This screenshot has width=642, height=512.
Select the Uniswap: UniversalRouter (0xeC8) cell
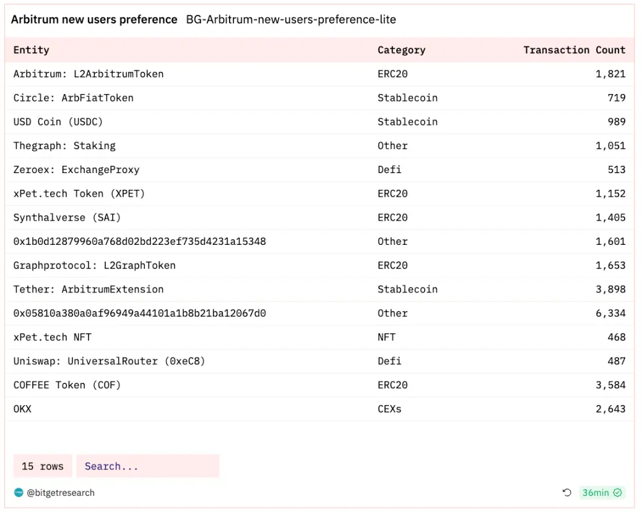pyautogui.click(x=109, y=361)
